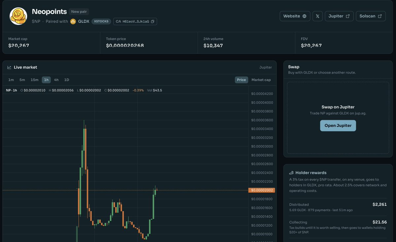The image size is (396, 242).
Task: Click the Distributed amount $2,261
Action: [x=379, y=204]
